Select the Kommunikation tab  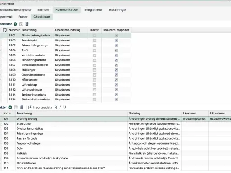[x=67, y=10]
